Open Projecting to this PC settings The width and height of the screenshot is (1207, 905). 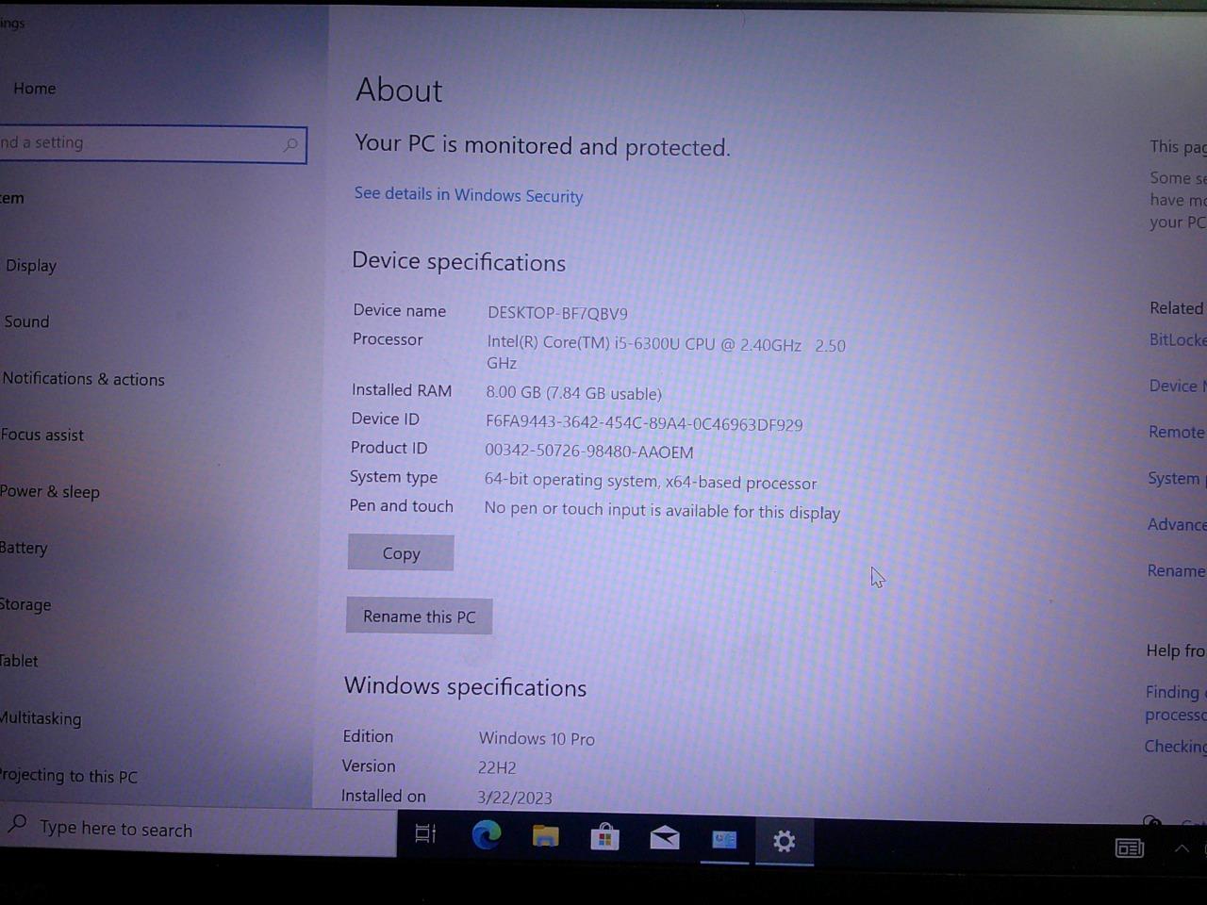(69, 776)
